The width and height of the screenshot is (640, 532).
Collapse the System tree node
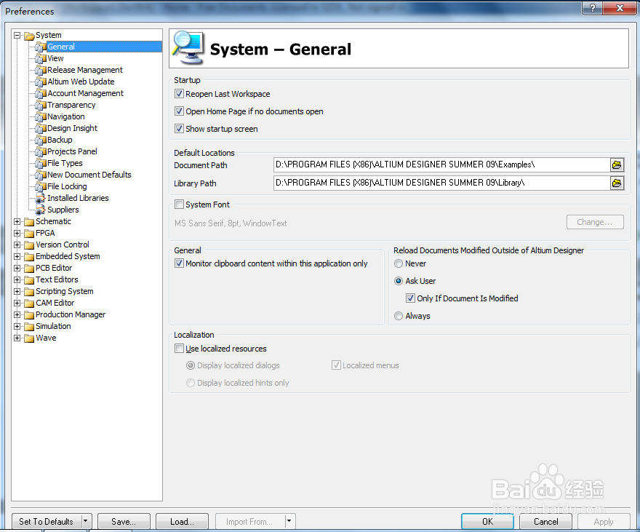(x=17, y=35)
